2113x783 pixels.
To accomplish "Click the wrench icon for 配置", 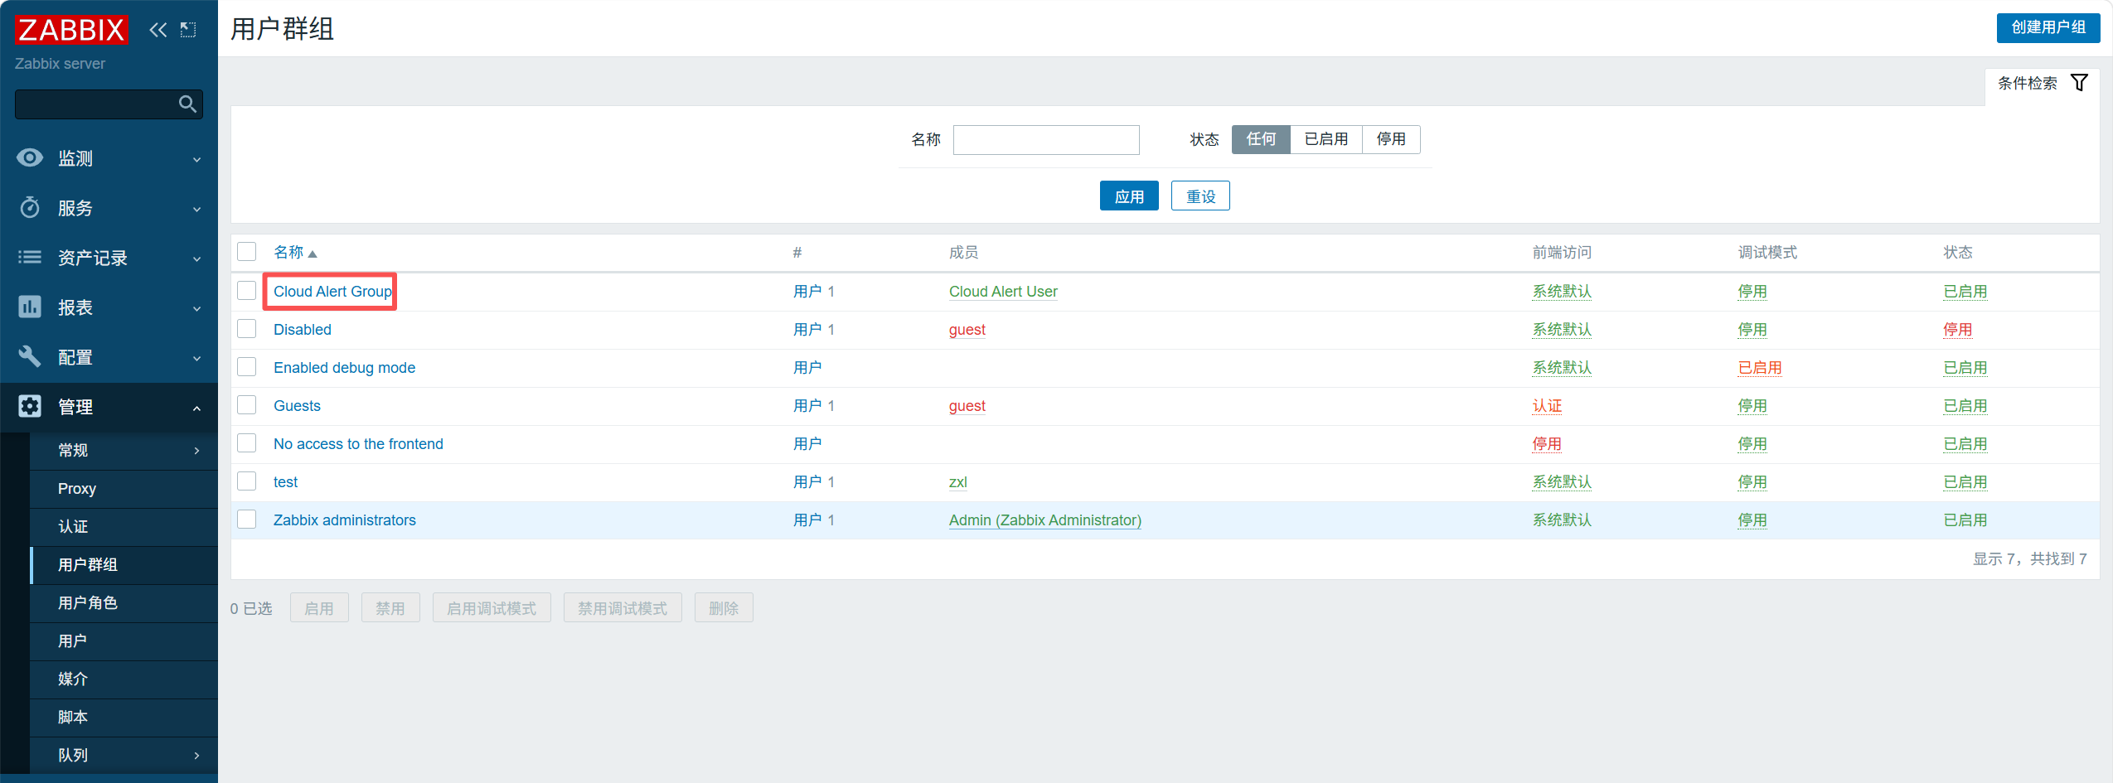I will point(30,356).
